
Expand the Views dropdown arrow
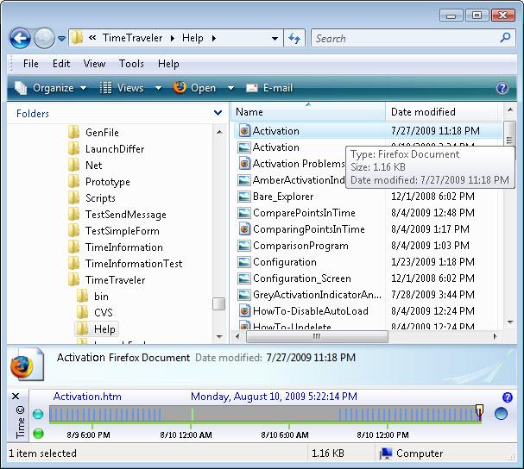[x=158, y=88]
